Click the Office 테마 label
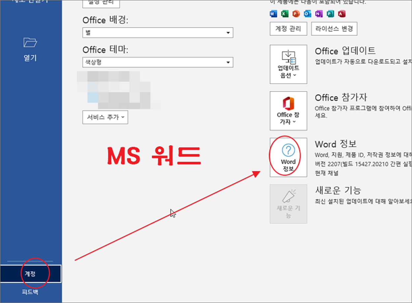This screenshot has height=303, width=412. tap(105, 50)
